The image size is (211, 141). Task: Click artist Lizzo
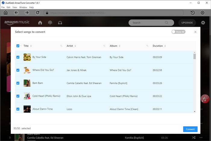click(69, 109)
